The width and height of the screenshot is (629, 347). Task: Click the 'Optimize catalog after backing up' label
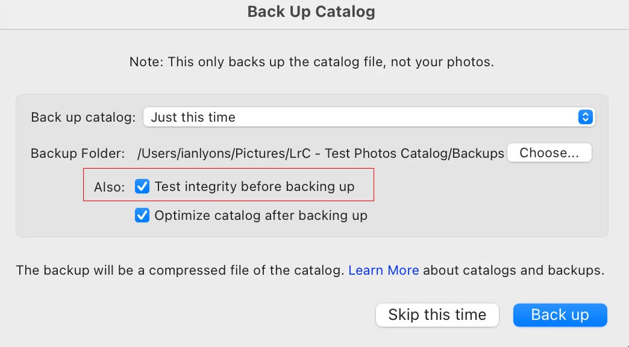[261, 215]
